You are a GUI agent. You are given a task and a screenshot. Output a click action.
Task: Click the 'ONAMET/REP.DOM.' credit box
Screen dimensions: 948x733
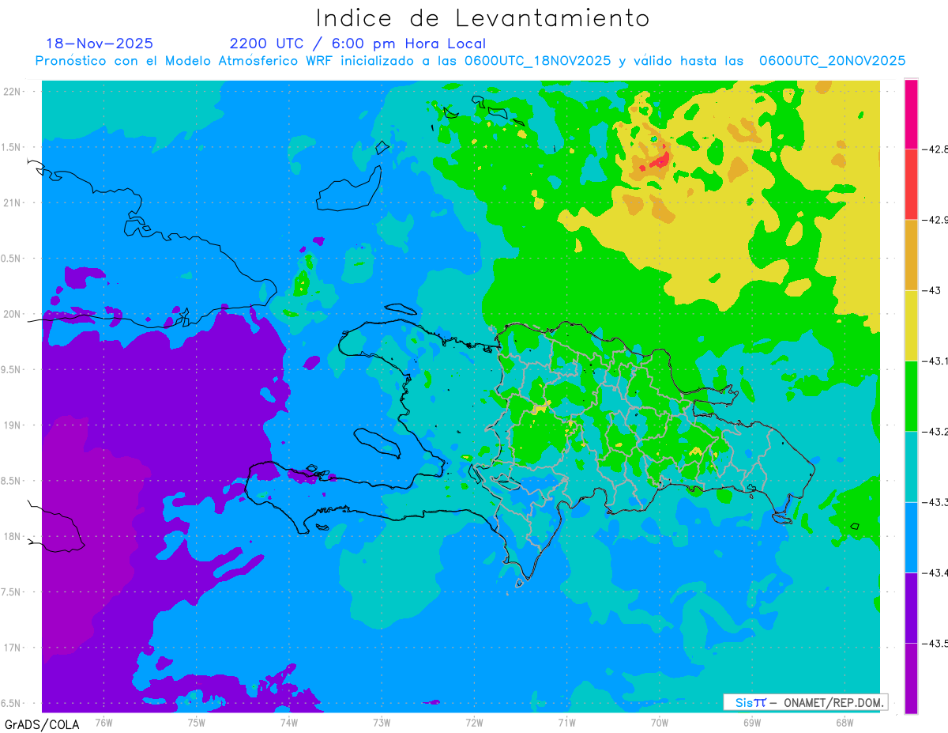(805, 702)
